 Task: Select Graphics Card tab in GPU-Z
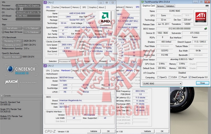point(149,6)
